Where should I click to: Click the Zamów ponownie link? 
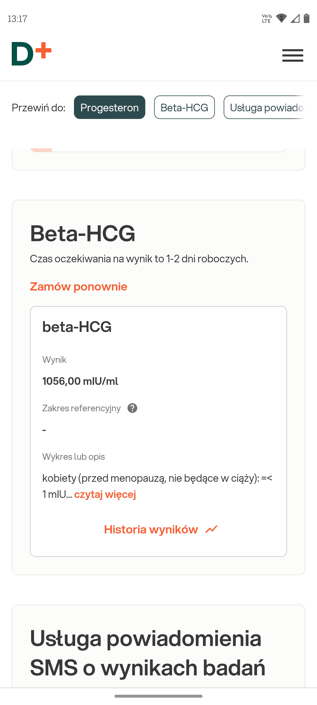(x=79, y=286)
